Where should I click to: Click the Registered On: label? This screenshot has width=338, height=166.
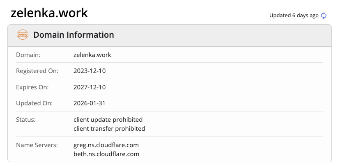coord(37,71)
